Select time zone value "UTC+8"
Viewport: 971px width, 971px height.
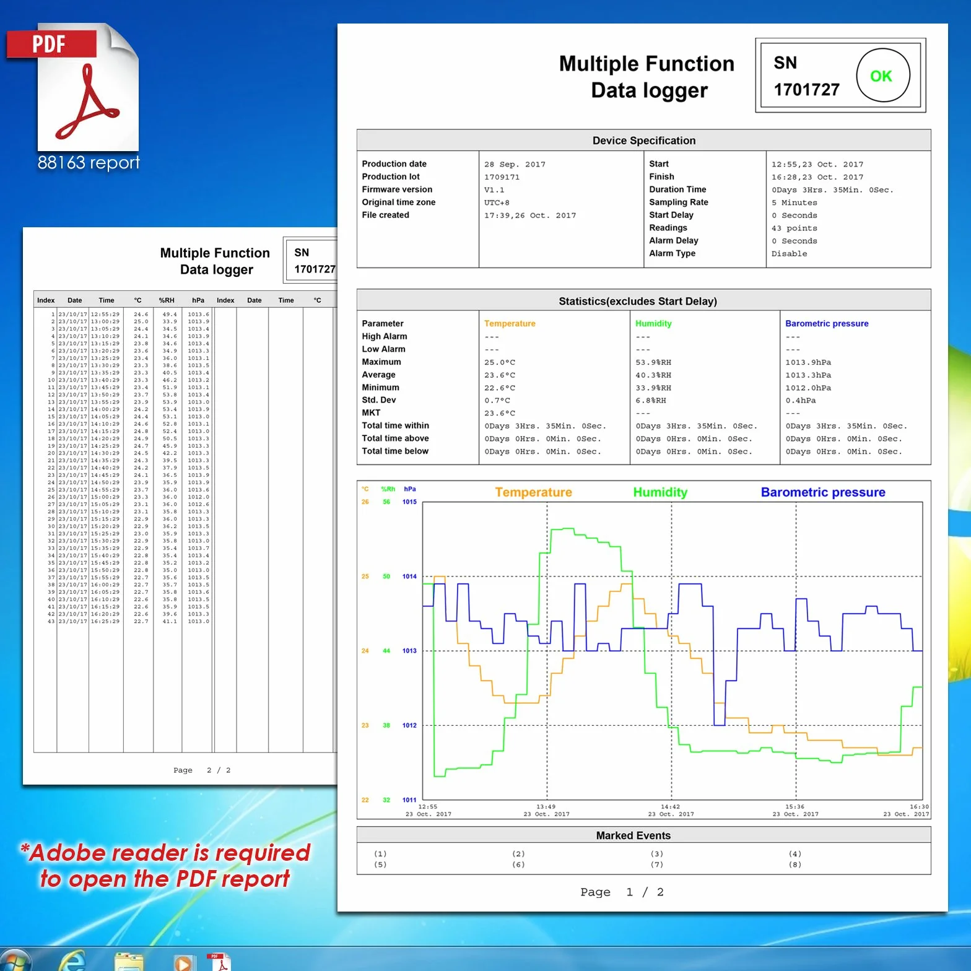click(x=497, y=202)
